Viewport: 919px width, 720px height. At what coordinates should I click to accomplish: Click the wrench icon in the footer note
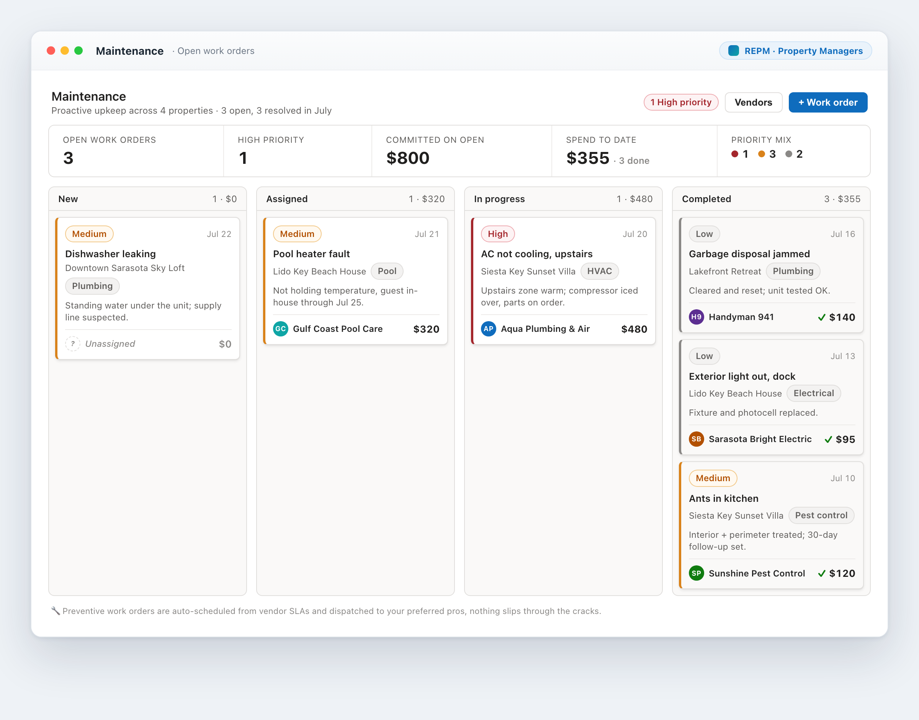click(x=56, y=611)
